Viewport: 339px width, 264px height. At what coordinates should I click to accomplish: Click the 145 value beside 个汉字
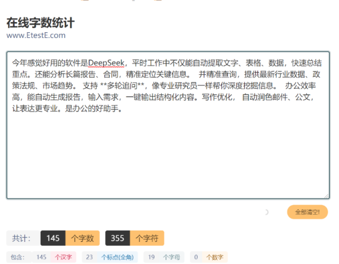[x=41, y=257]
